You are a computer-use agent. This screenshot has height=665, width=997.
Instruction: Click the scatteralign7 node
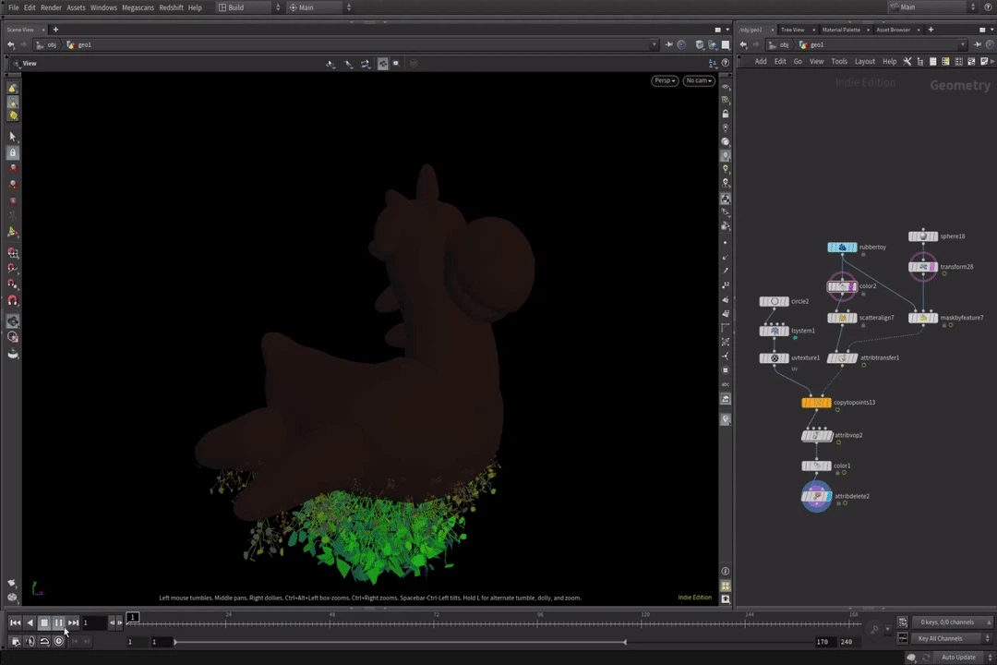pos(842,318)
